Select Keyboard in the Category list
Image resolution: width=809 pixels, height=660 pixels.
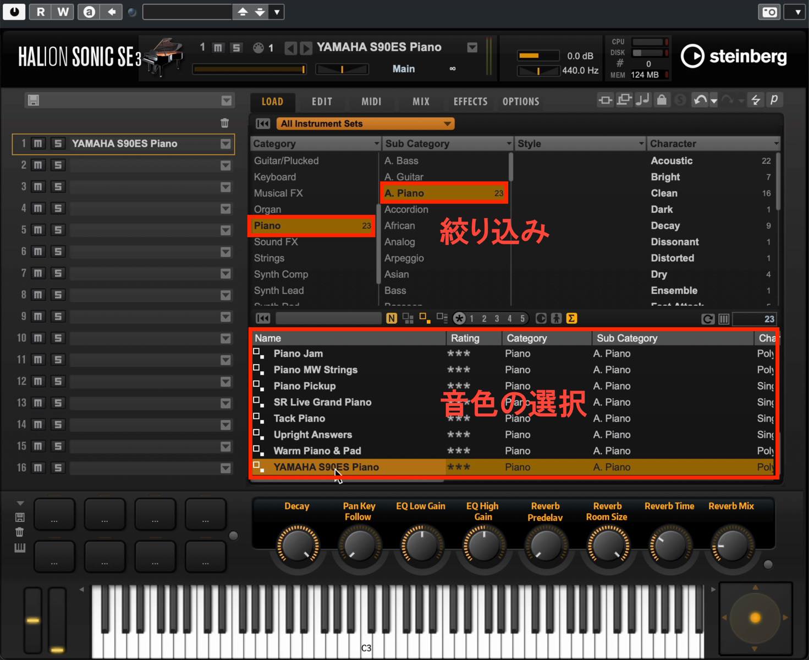[313, 177]
